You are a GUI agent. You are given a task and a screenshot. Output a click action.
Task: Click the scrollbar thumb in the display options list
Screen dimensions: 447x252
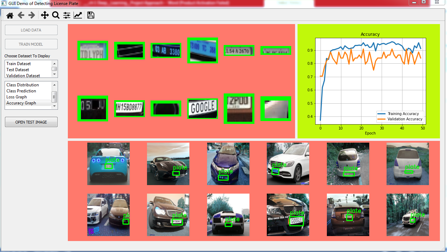point(54,96)
